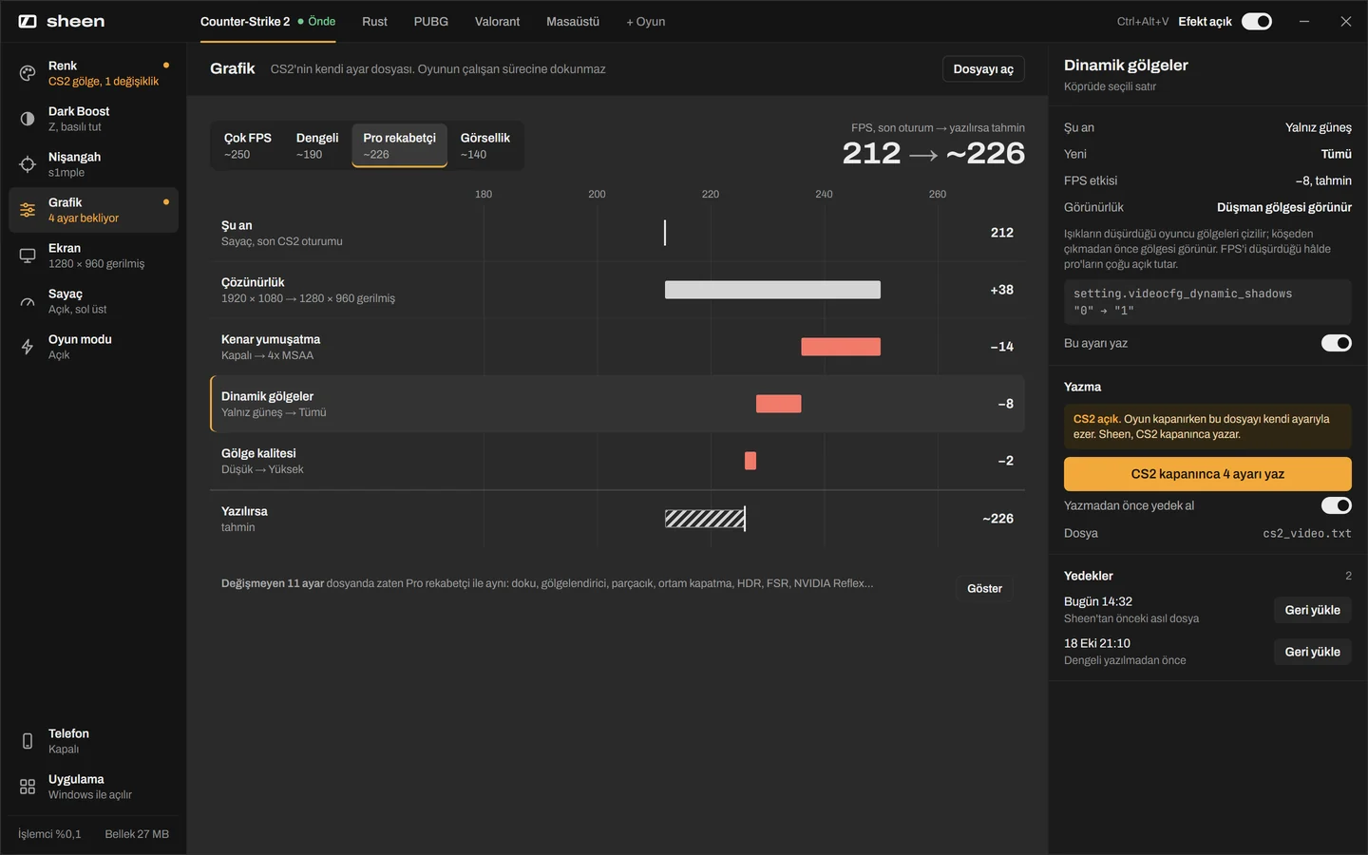Image resolution: width=1368 pixels, height=855 pixels.
Task: Click the sheen logo icon
Action: click(28, 21)
